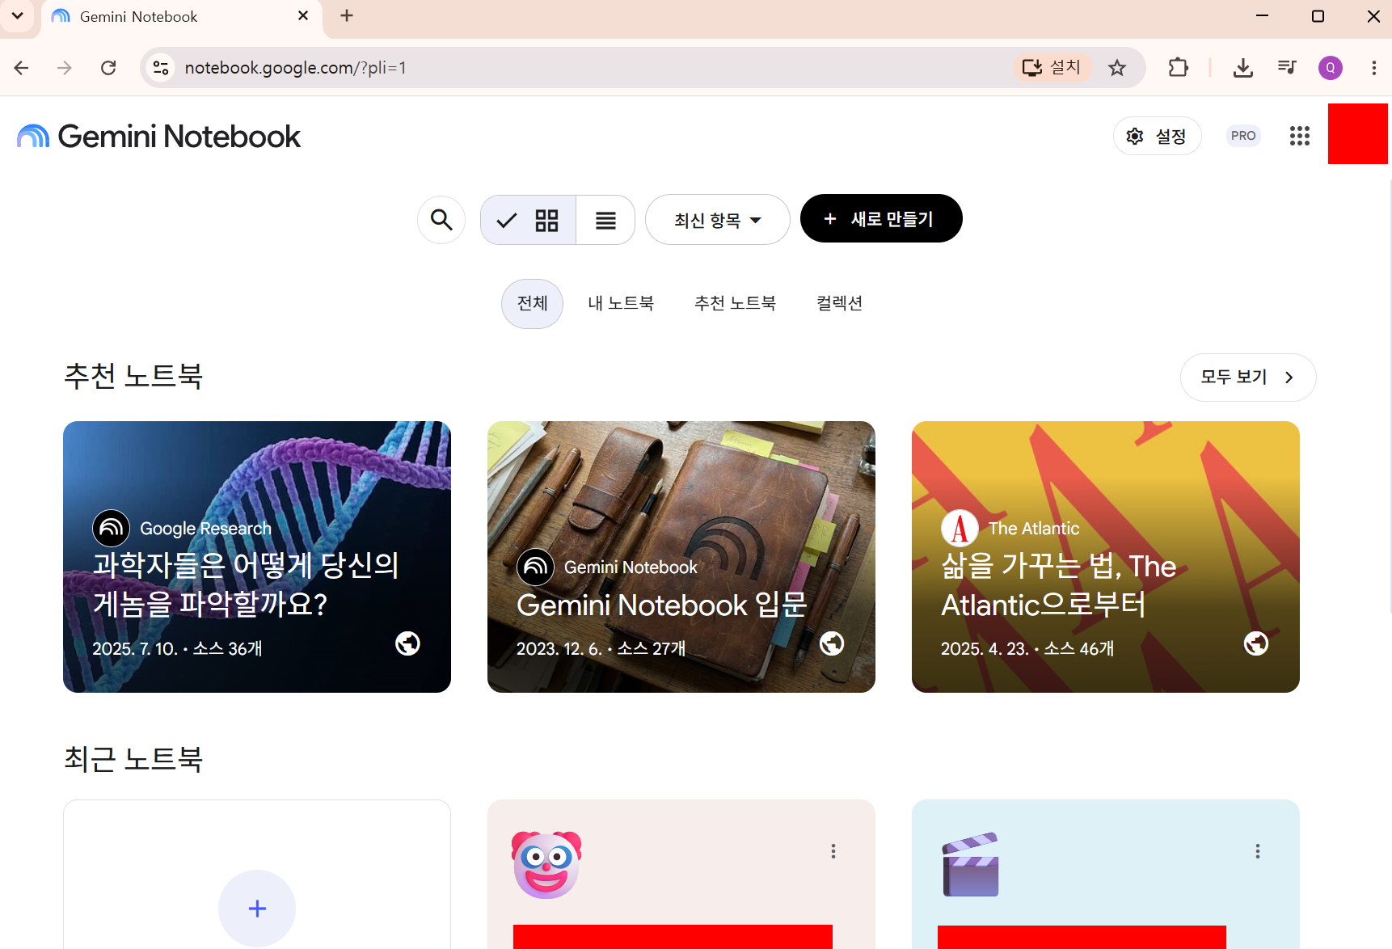1392x949 pixels.
Task: Select the 컬렉션 tab
Action: pos(839,303)
